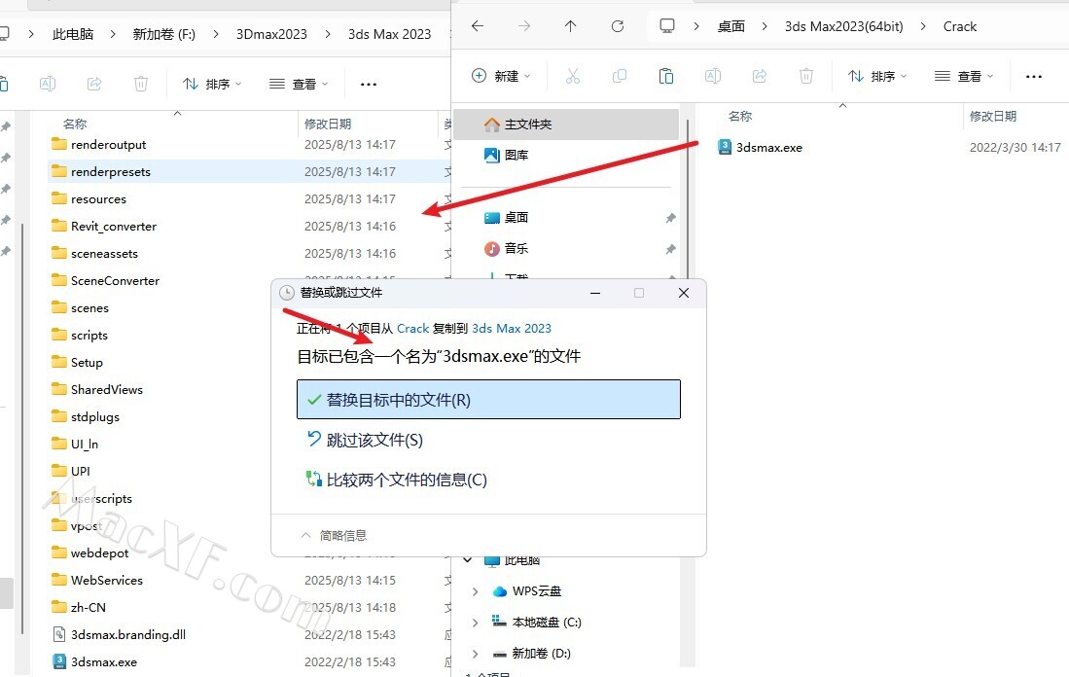Open the more options menu in Crack window

pyautogui.click(x=1034, y=77)
